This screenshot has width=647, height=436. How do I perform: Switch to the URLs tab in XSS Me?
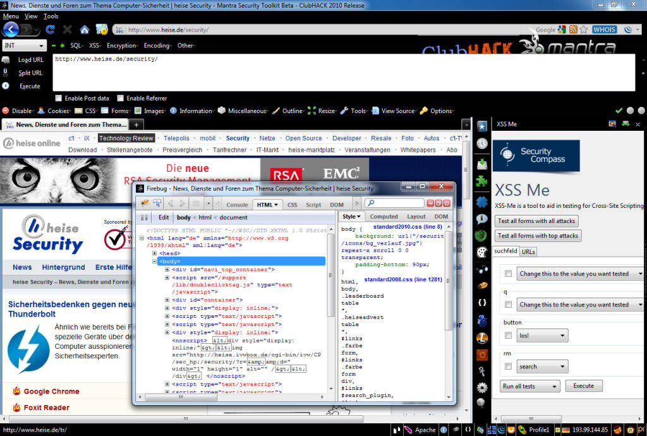[x=528, y=251]
